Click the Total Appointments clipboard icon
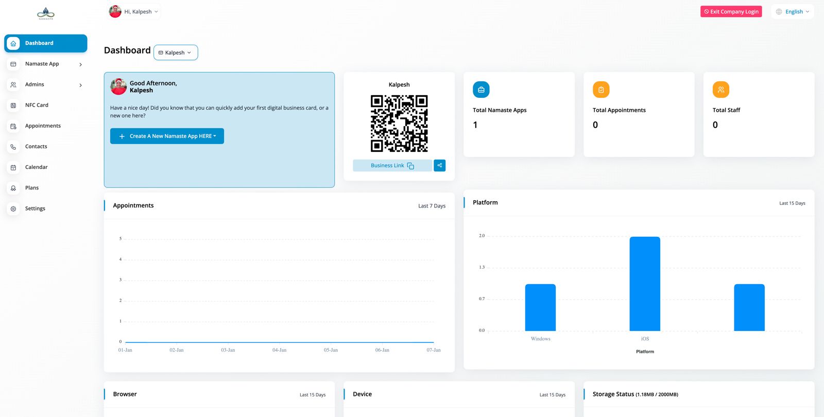 tap(601, 90)
